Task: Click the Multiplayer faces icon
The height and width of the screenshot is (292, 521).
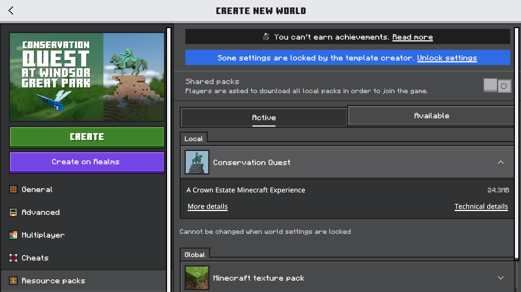Action: (13, 235)
